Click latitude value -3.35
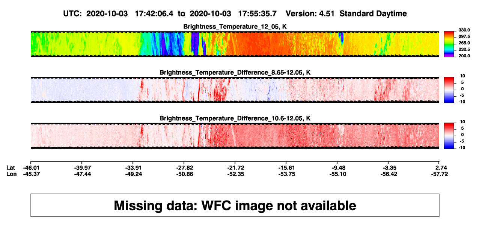This screenshot has height=250, width=488. [388, 167]
